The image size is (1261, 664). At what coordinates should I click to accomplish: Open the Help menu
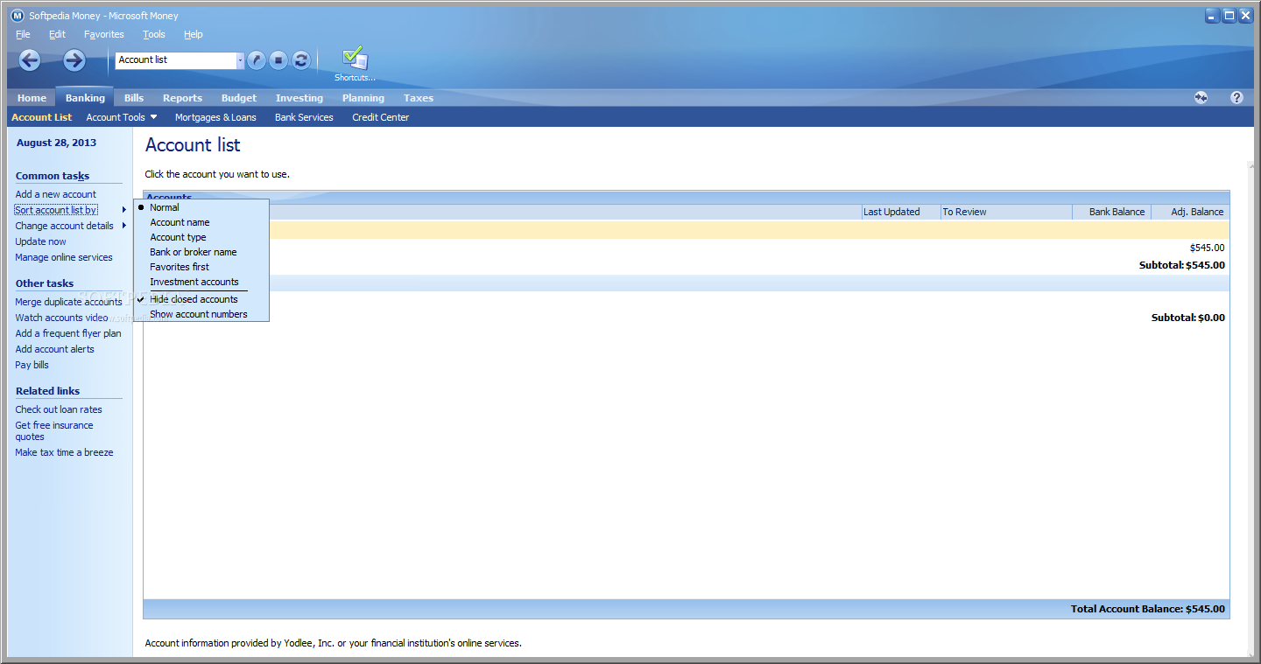194,34
